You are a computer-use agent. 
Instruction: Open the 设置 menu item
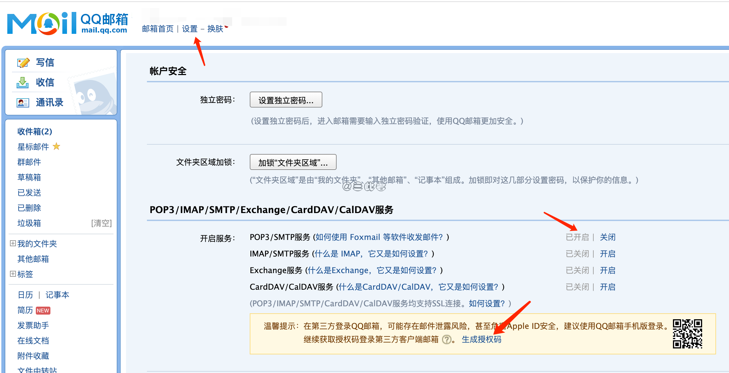tap(190, 29)
